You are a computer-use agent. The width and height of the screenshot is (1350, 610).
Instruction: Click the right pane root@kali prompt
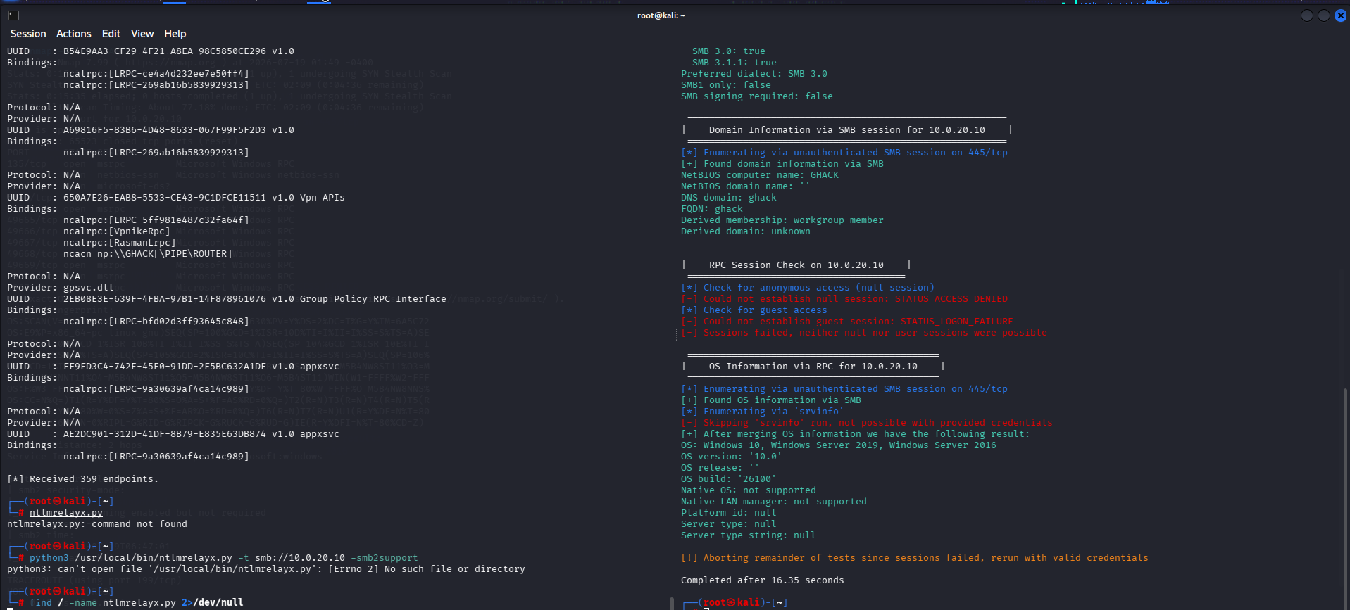[x=735, y=603]
